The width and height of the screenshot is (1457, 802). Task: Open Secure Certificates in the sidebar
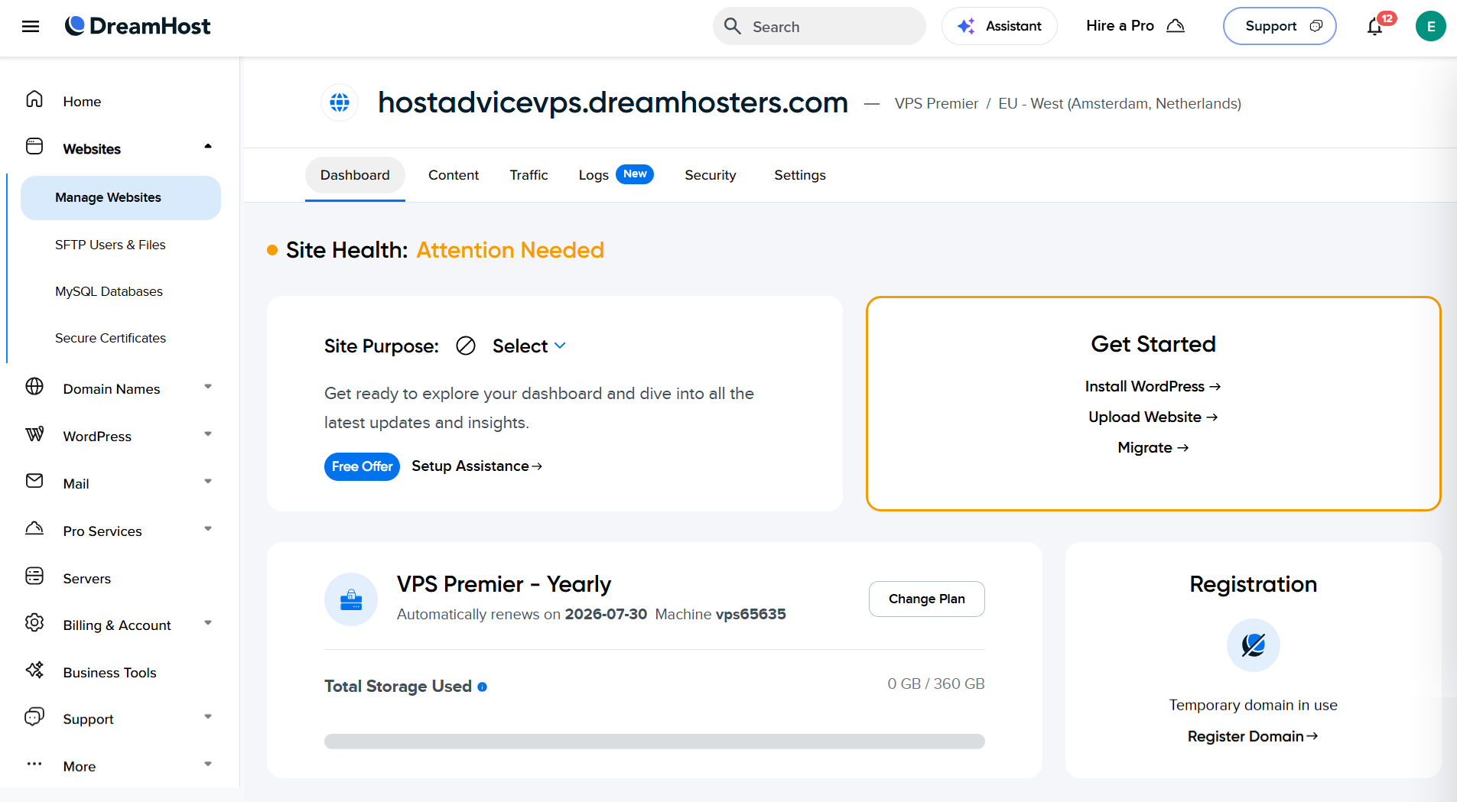tap(110, 338)
